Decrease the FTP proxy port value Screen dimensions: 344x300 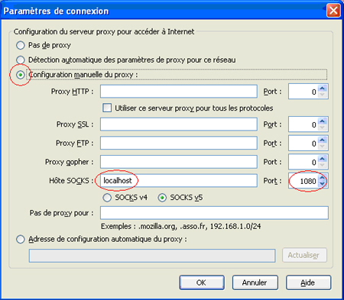(323, 147)
